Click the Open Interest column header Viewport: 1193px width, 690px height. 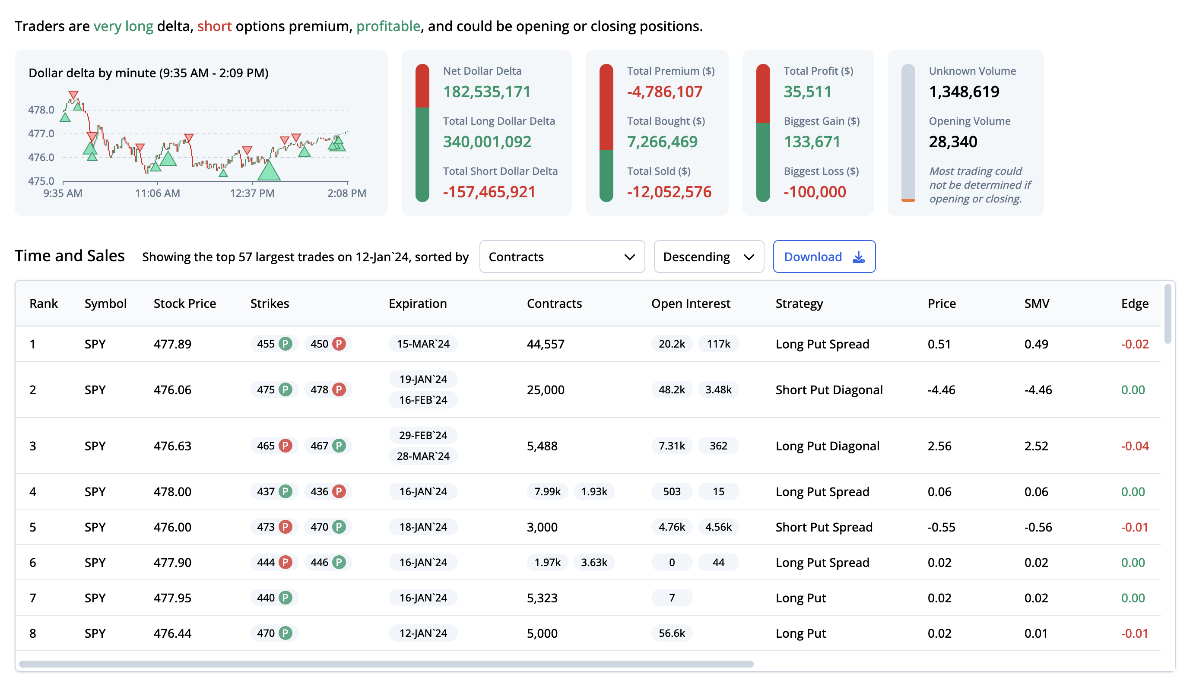(x=691, y=304)
